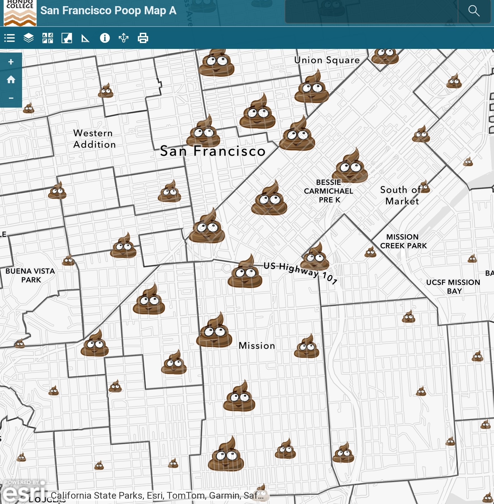Screen dimensions: 494x504
Task: Open the Print widget
Action: pyautogui.click(x=143, y=38)
